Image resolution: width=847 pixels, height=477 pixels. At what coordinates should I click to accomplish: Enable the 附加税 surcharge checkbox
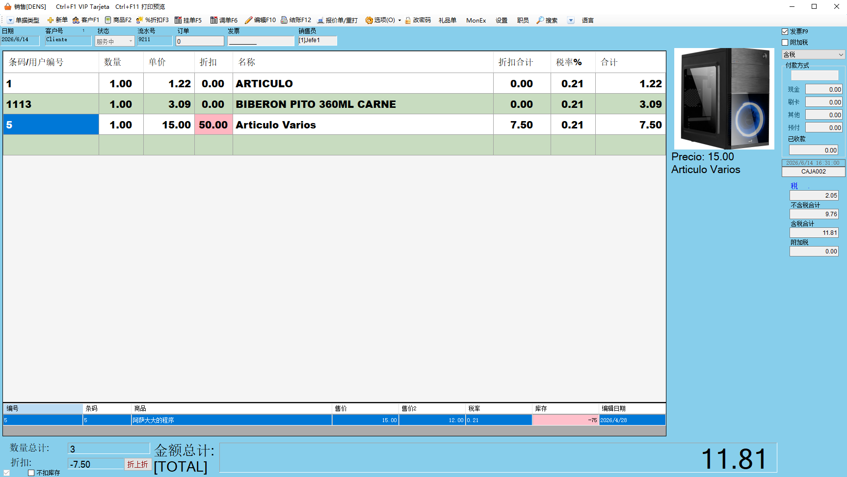(x=785, y=43)
